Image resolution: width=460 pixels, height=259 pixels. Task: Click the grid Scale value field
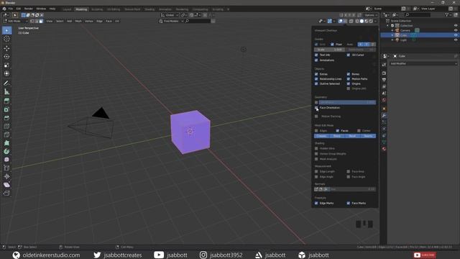click(330, 50)
